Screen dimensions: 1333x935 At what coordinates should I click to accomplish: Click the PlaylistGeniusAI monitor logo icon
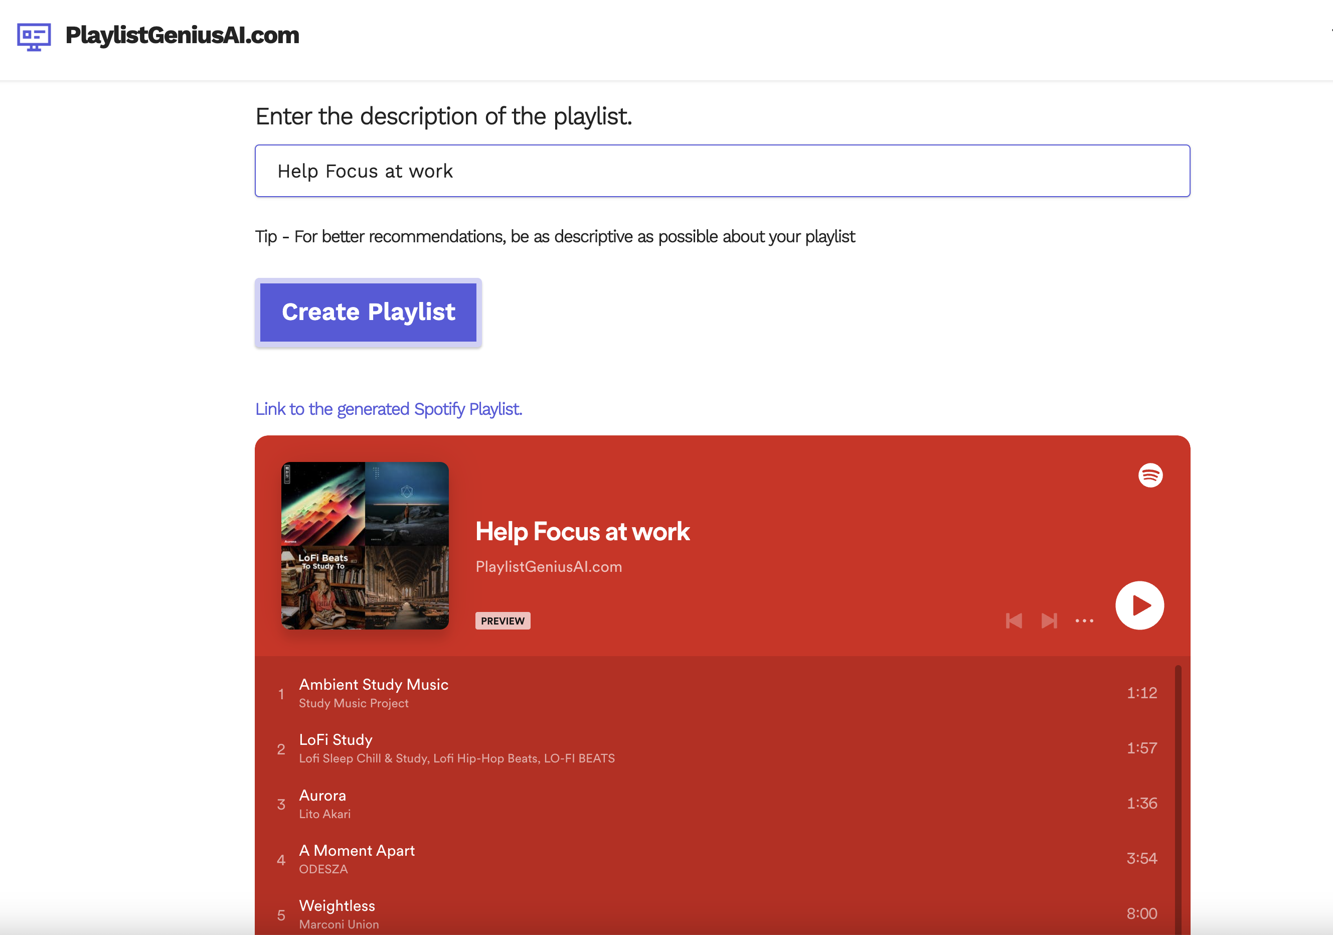point(34,37)
